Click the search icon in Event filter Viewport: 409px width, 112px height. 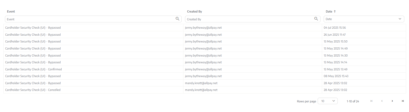coord(177,19)
